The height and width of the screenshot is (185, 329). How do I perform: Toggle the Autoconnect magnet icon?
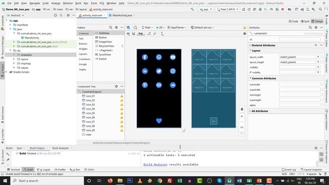(134, 34)
